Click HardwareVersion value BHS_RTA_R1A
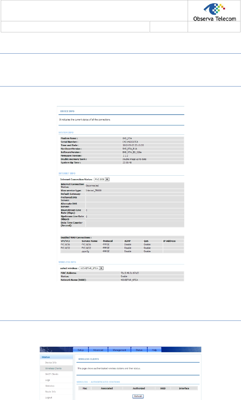Screen dimensions: 241x400 pos(130,149)
